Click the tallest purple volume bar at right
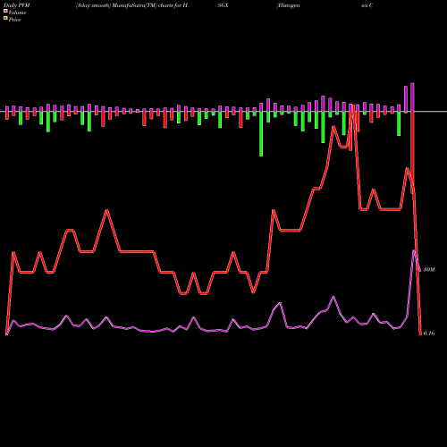 412,97
